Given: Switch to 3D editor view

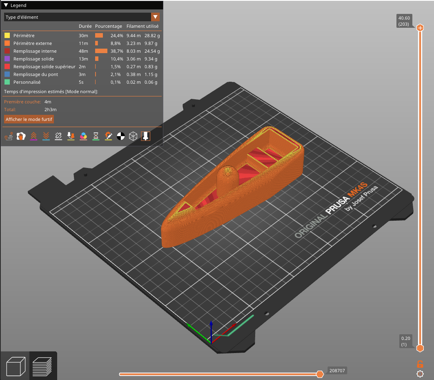Looking at the screenshot, I should click(x=16, y=366).
